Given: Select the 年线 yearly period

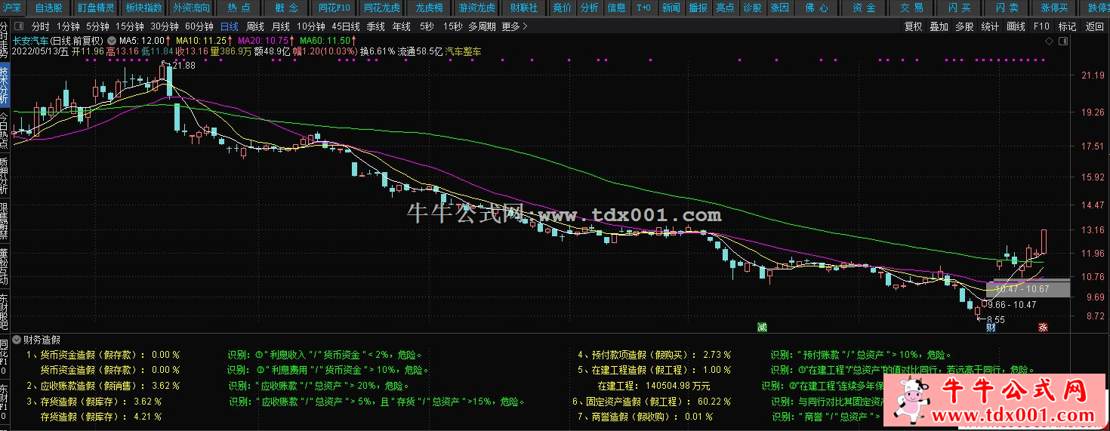Looking at the screenshot, I should tap(402, 27).
